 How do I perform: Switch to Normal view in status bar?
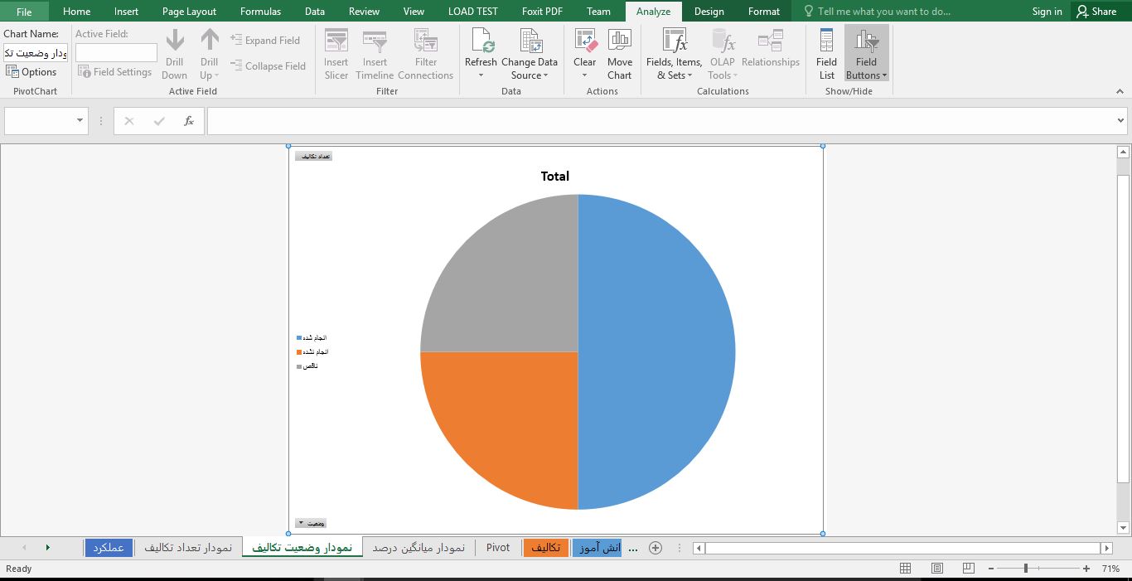906,569
